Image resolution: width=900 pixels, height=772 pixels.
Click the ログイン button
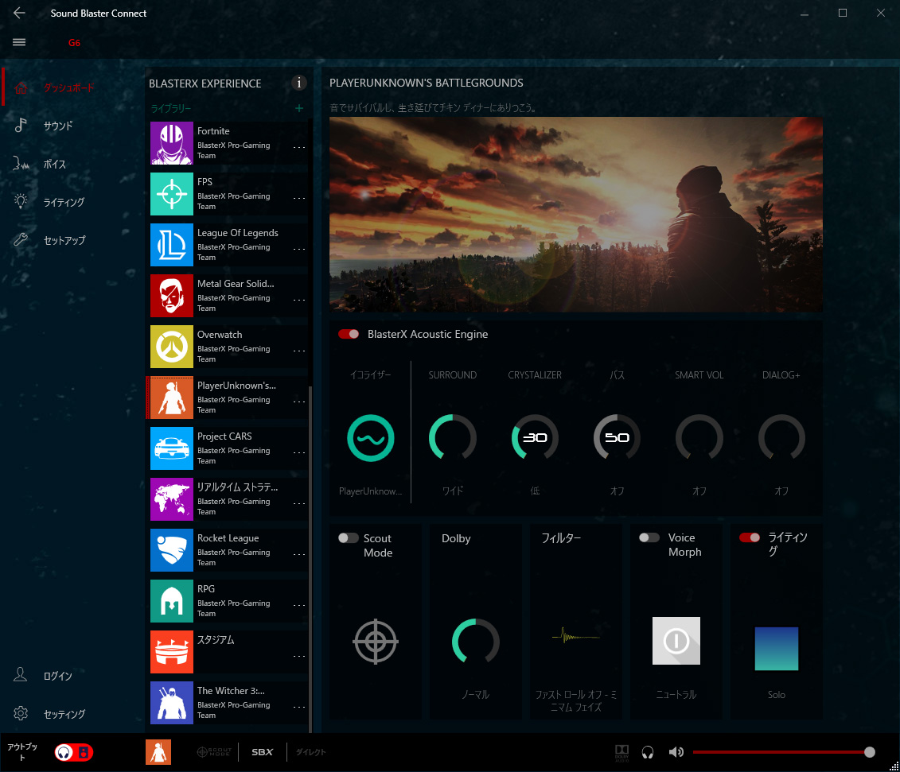57,676
